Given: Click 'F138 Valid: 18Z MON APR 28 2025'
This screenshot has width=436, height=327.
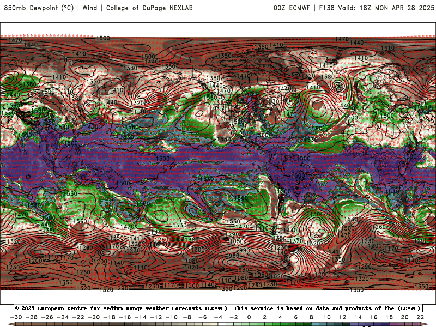Looking at the screenshot, I should pyautogui.click(x=377, y=8).
